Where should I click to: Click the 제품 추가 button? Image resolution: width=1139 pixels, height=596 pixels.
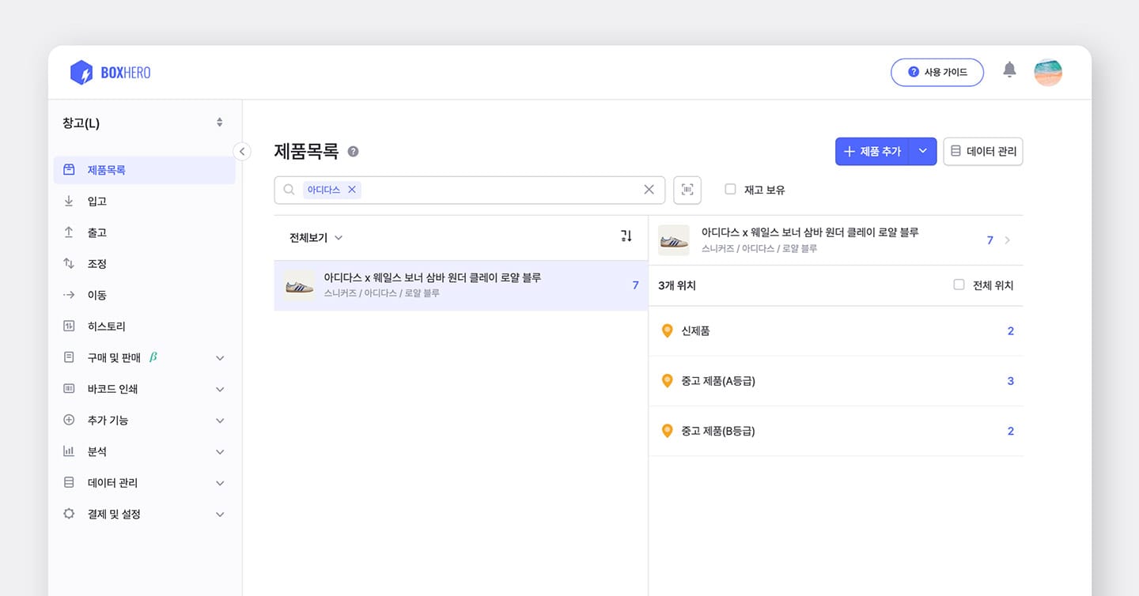tap(872, 151)
